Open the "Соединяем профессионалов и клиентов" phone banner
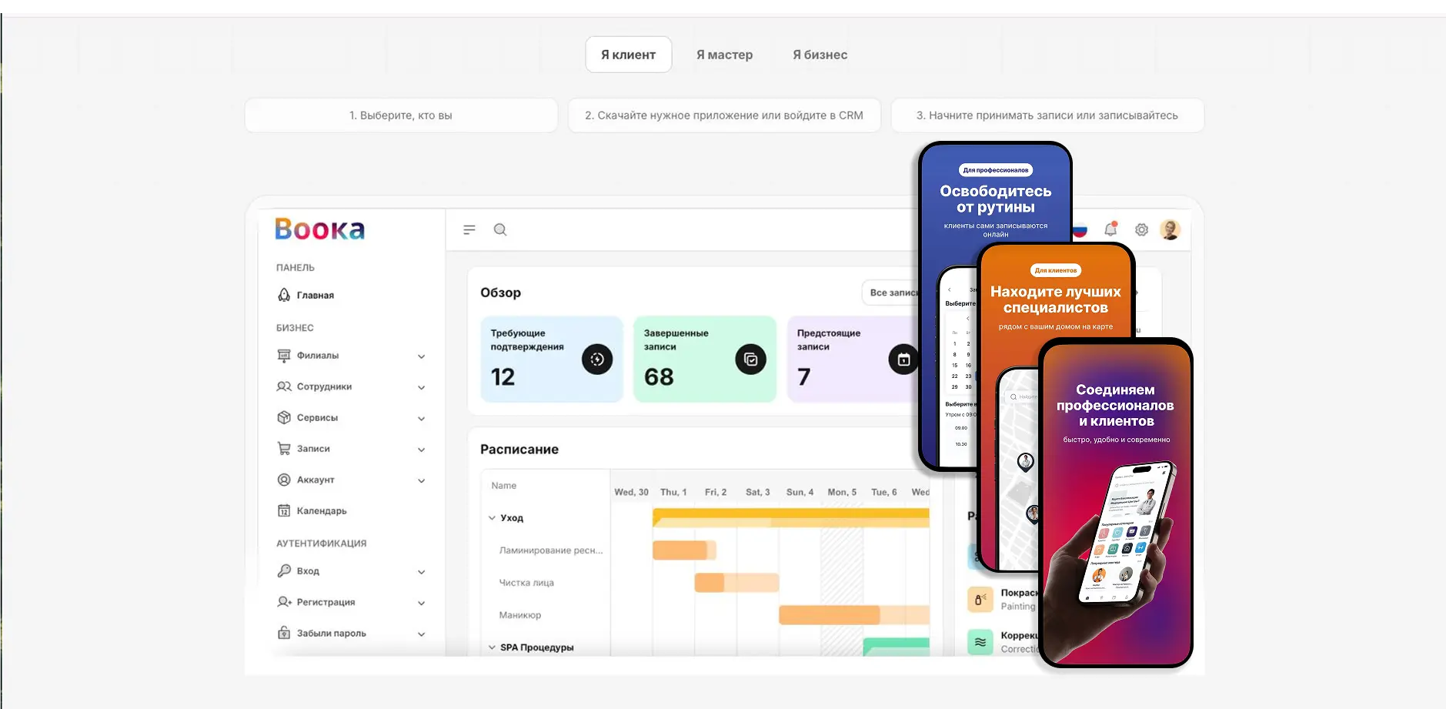The width and height of the screenshot is (1446, 709). (1115, 504)
